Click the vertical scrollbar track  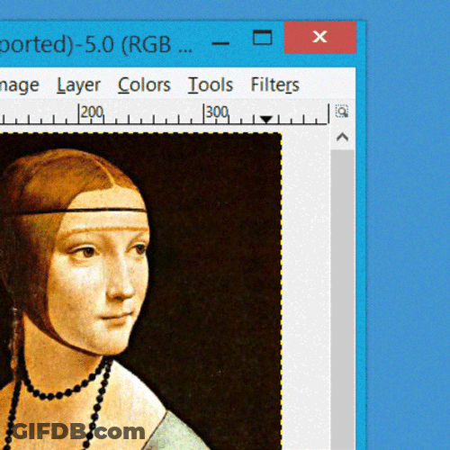click(342, 300)
